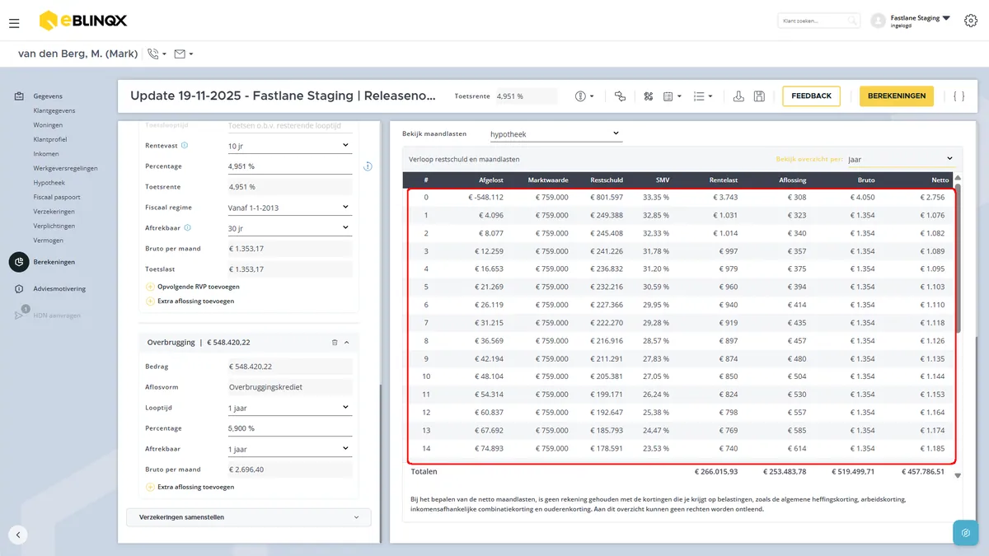Click the download icon in toolbar
This screenshot has height=556, width=989.
coord(738,96)
